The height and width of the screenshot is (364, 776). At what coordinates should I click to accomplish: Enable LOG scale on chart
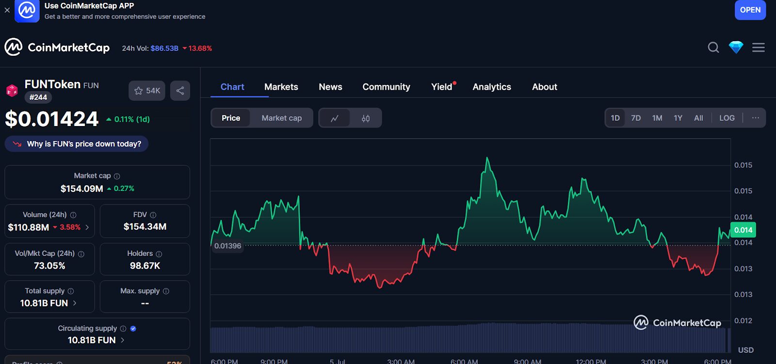tap(727, 118)
